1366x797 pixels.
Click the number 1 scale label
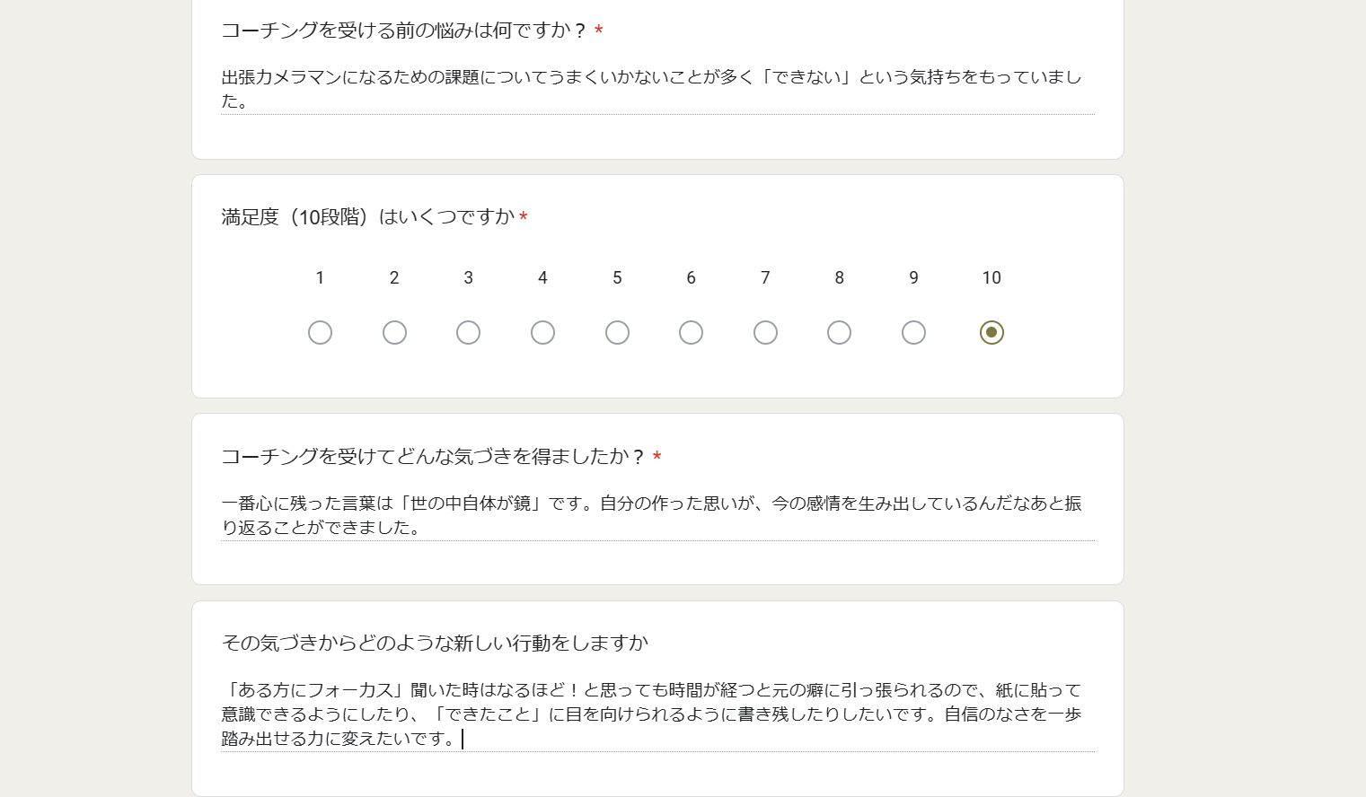[x=320, y=278]
